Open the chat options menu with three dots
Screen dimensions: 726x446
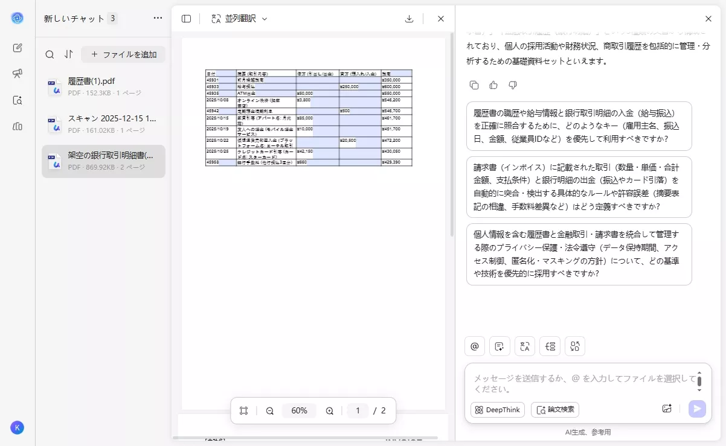tap(158, 18)
